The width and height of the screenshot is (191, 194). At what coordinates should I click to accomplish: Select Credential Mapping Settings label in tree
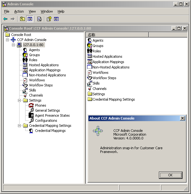point(50,126)
